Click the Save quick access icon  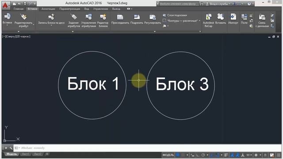pyautogui.click(x=25, y=4)
